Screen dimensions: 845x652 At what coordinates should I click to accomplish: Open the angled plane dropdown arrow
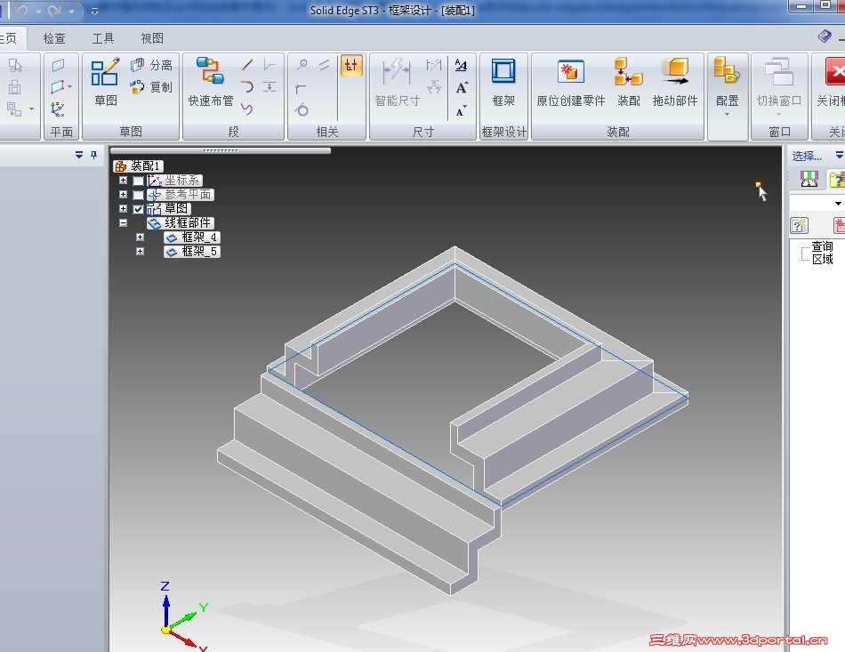click(x=70, y=87)
